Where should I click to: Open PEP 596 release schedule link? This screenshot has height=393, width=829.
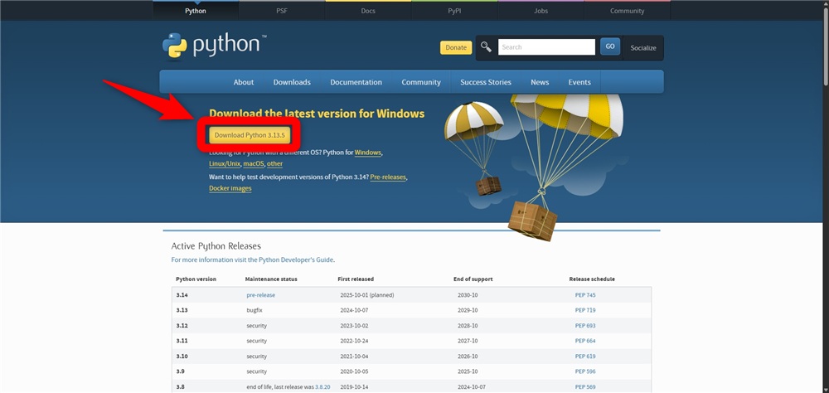(585, 371)
